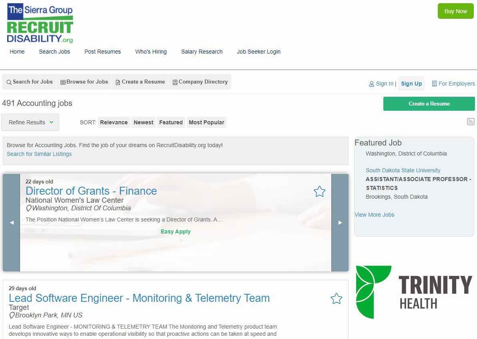Save Director of Grants job with star

click(319, 191)
